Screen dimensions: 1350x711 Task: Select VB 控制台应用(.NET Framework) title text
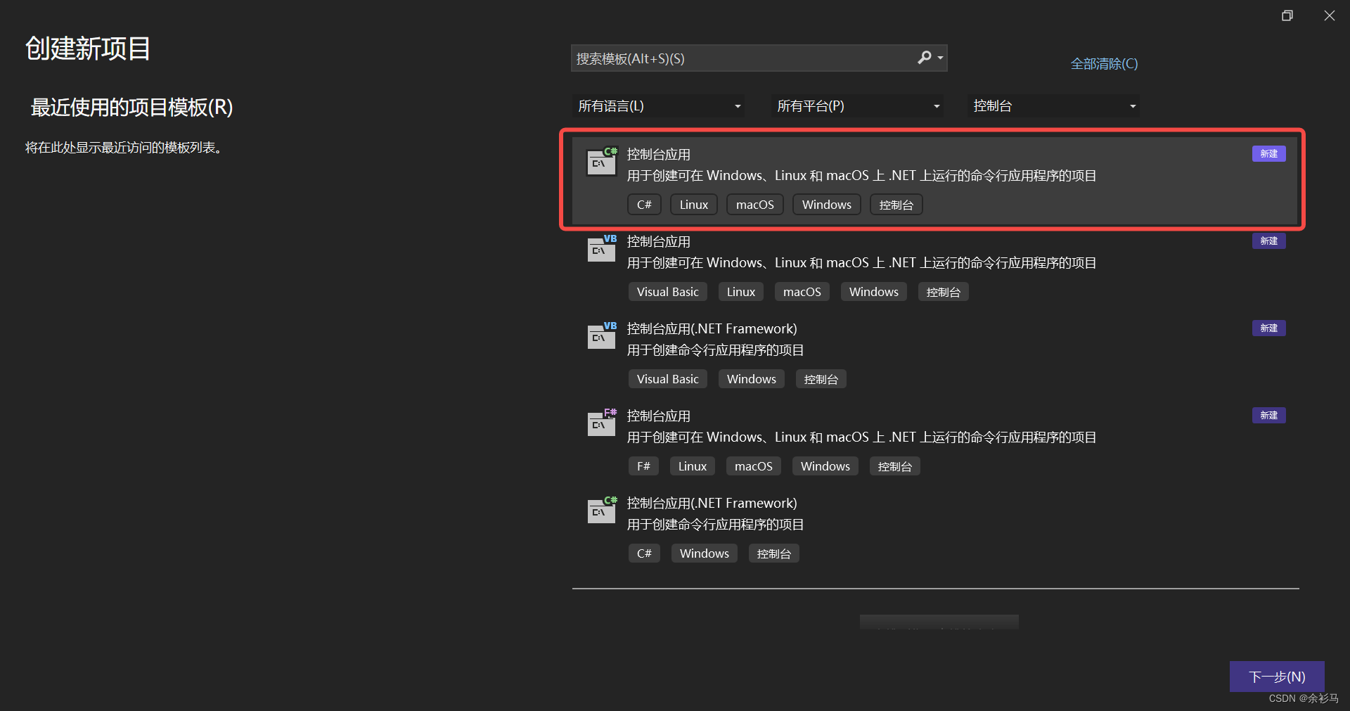point(712,329)
